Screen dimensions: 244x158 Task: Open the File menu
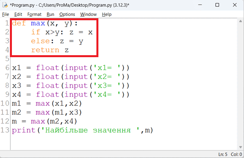click(x=6, y=14)
